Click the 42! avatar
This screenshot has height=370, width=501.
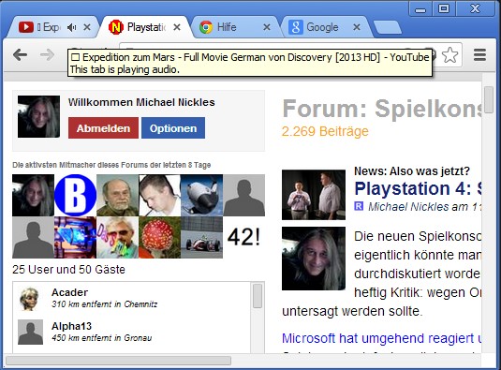point(243,237)
